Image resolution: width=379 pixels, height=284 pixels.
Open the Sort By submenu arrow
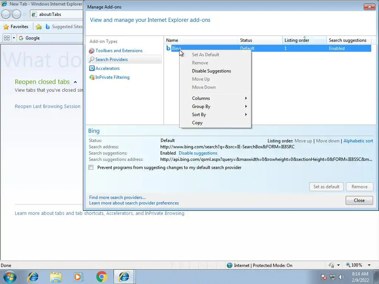[x=246, y=115]
